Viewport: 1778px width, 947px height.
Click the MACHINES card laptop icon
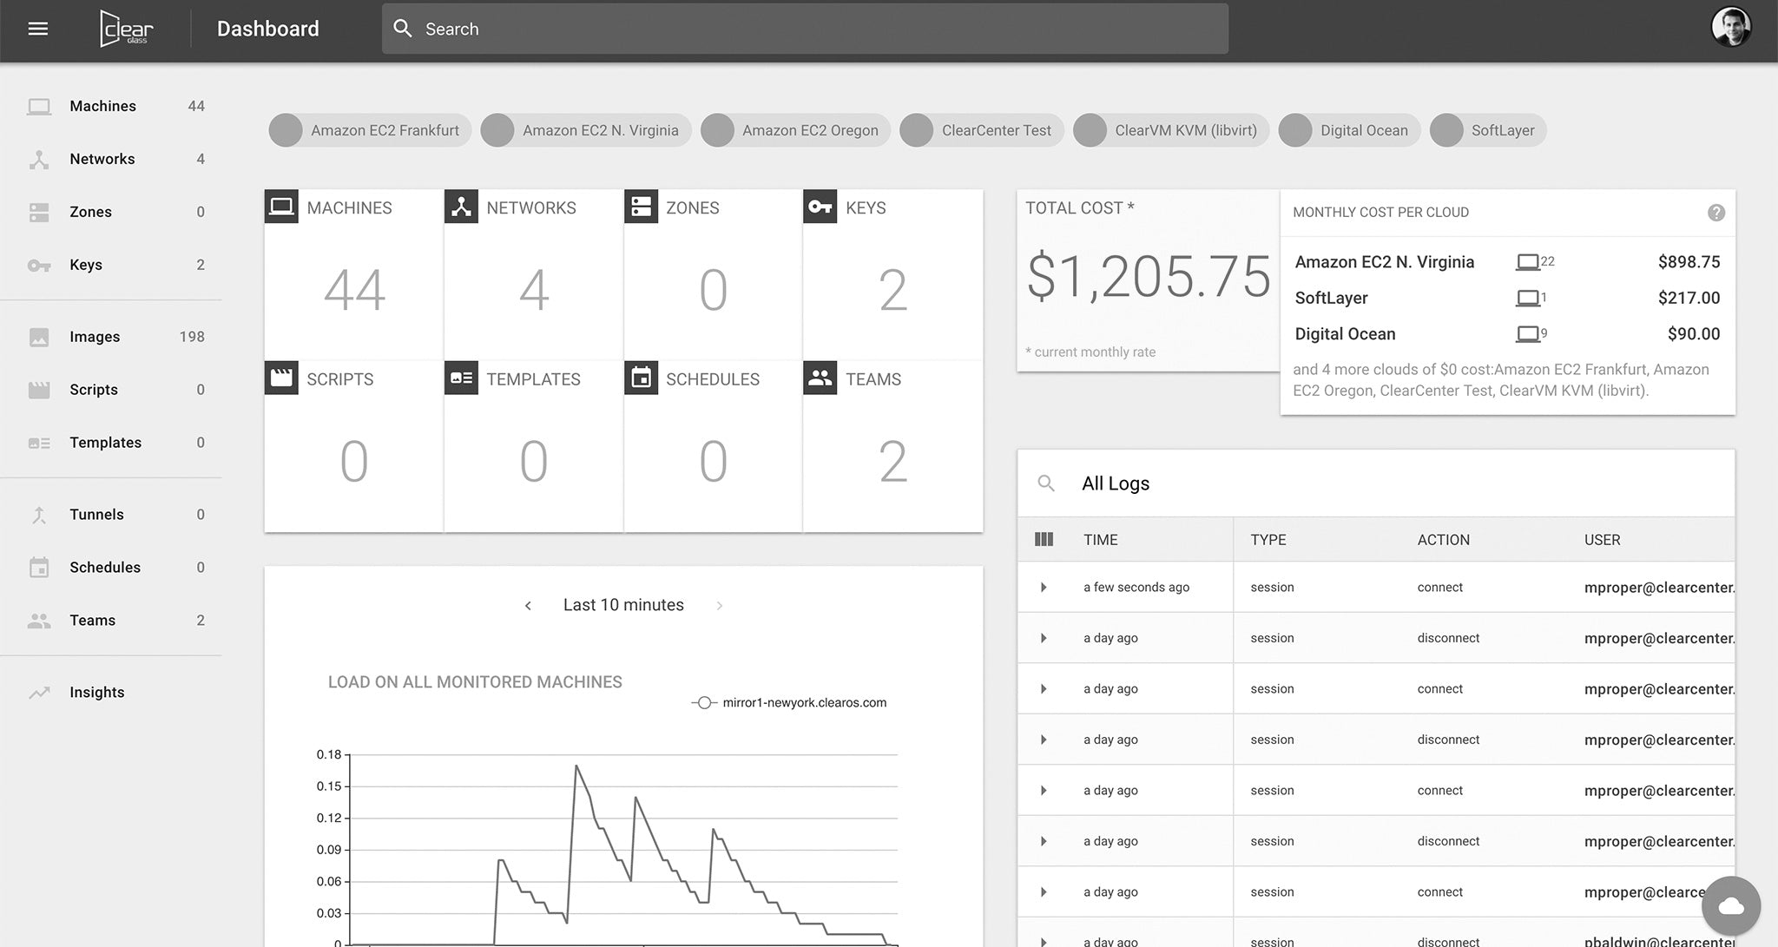pyautogui.click(x=281, y=207)
